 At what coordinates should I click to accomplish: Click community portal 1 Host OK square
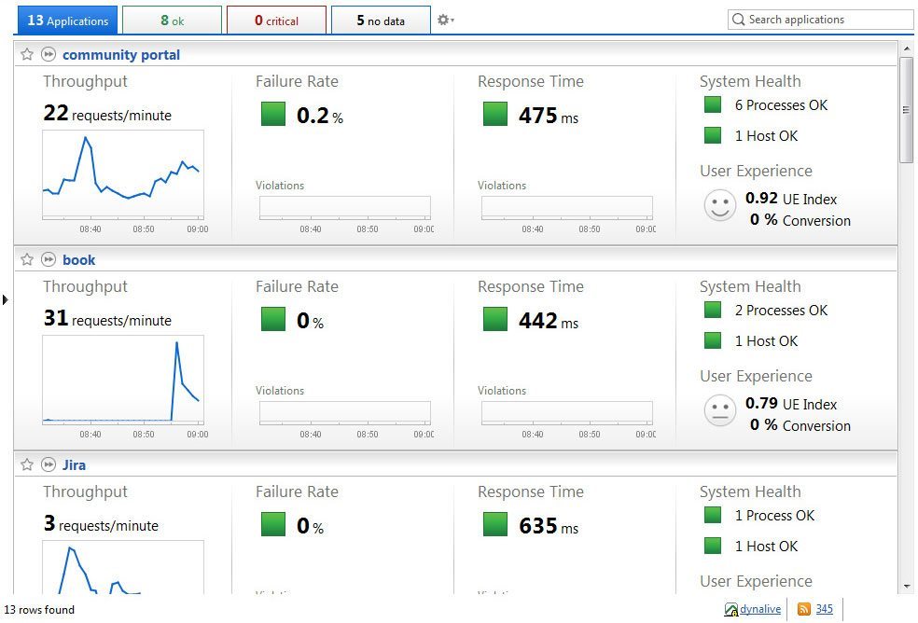point(713,135)
